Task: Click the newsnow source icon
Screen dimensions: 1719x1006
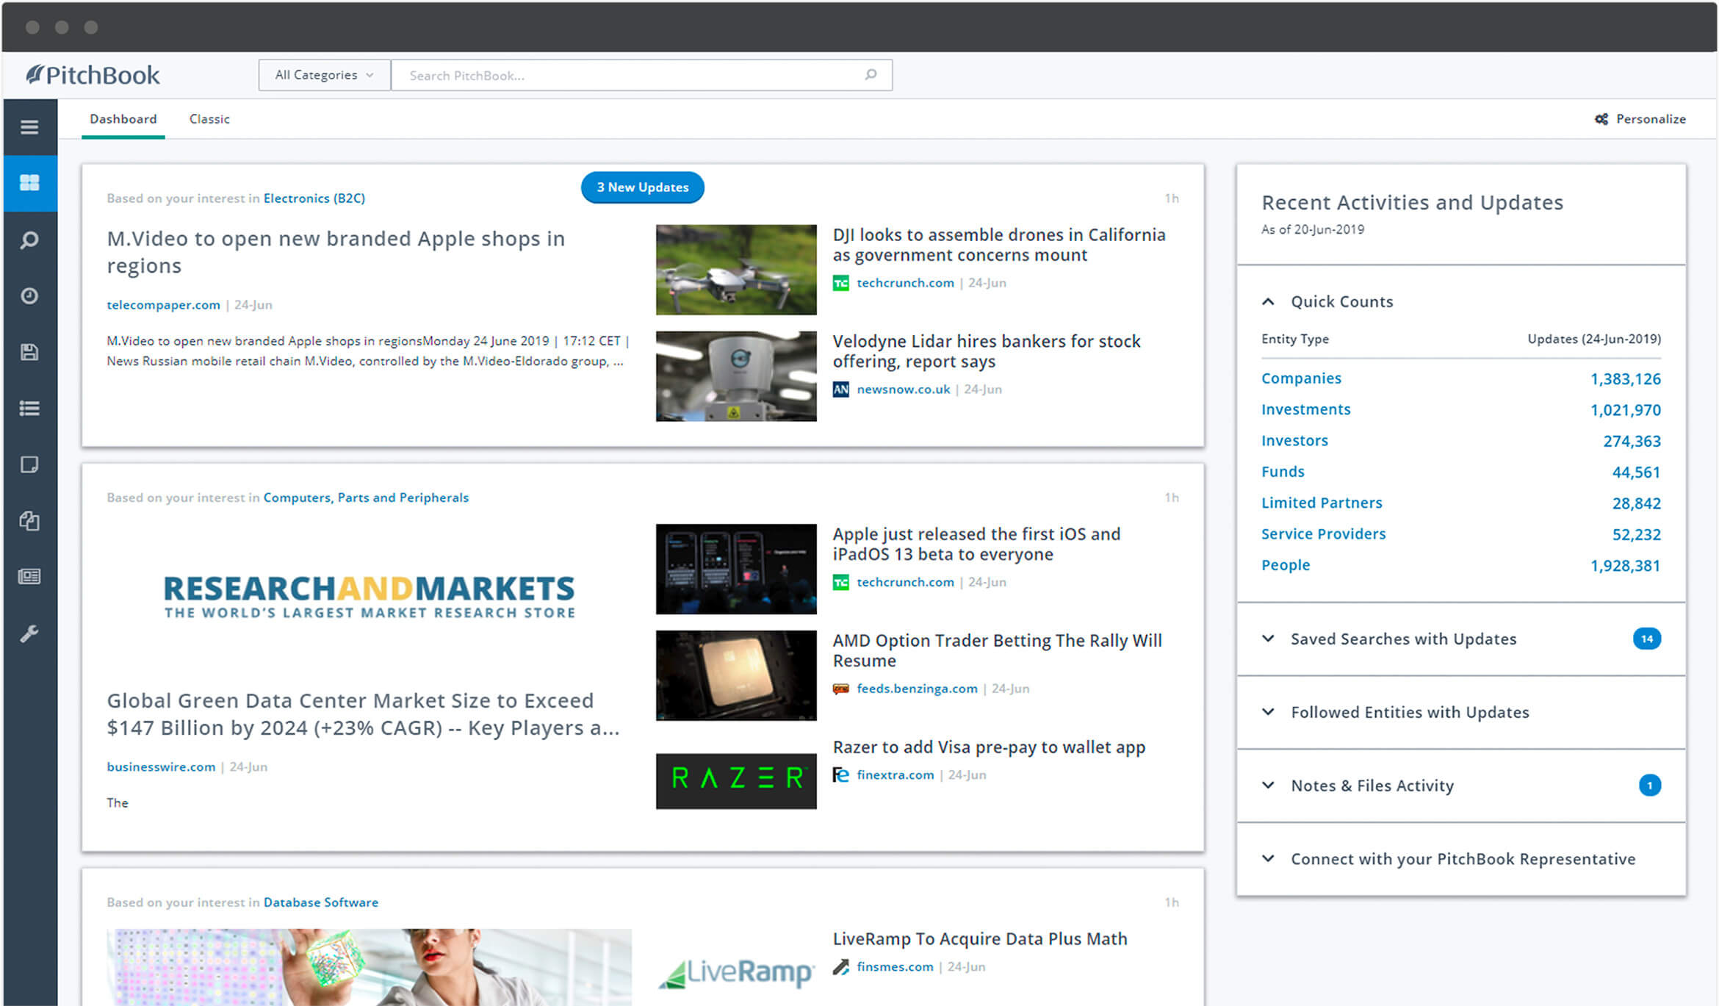Action: [x=841, y=389]
